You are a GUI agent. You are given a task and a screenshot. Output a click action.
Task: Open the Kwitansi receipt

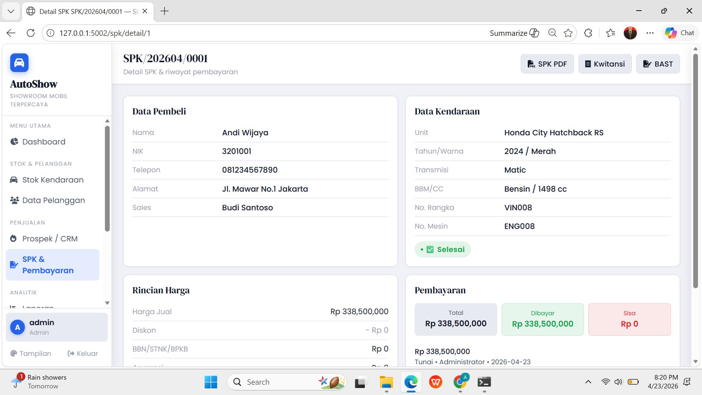604,64
